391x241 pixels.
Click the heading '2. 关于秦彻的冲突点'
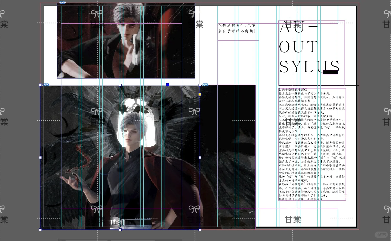point(293,90)
